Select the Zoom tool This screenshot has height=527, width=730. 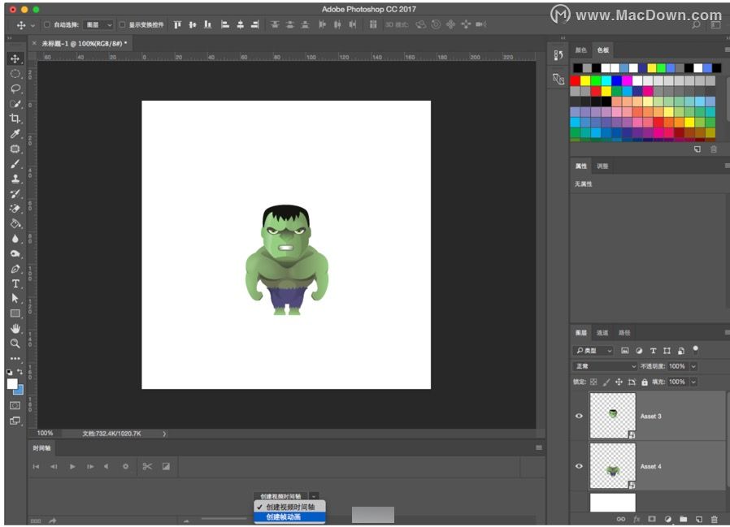click(15, 343)
